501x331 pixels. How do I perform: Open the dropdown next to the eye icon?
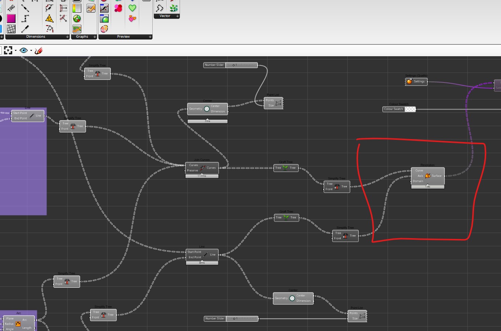pyautogui.click(x=31, y=50)
